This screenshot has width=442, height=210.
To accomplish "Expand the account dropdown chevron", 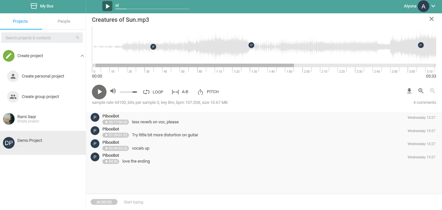I will point(433,6).
